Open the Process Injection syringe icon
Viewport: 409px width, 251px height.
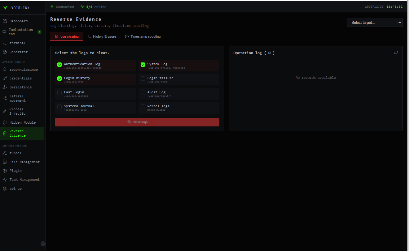coord(4,111)
